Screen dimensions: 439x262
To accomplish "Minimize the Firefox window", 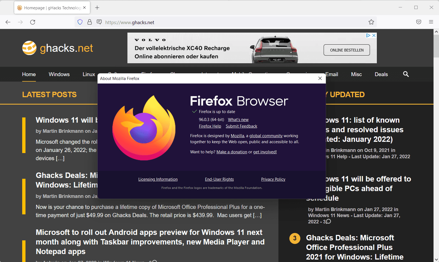I will coord(401,7).
